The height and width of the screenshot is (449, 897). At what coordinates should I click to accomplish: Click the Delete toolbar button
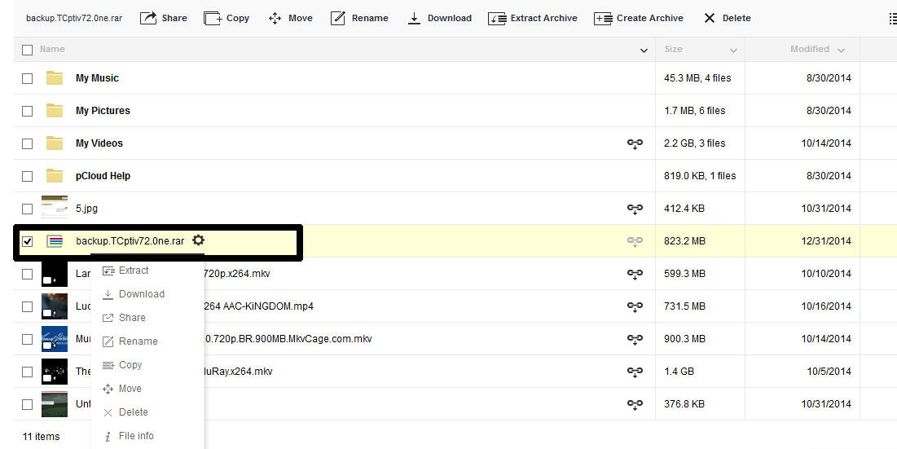pyautogui.click(x=727, y=18)
